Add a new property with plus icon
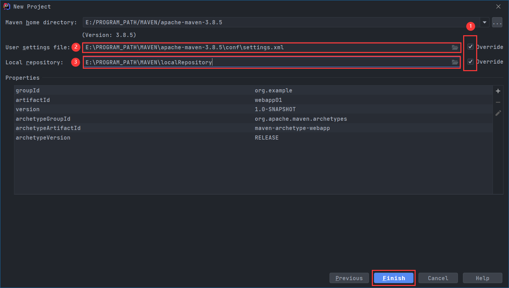509x288 pixels. coord(498,91)
